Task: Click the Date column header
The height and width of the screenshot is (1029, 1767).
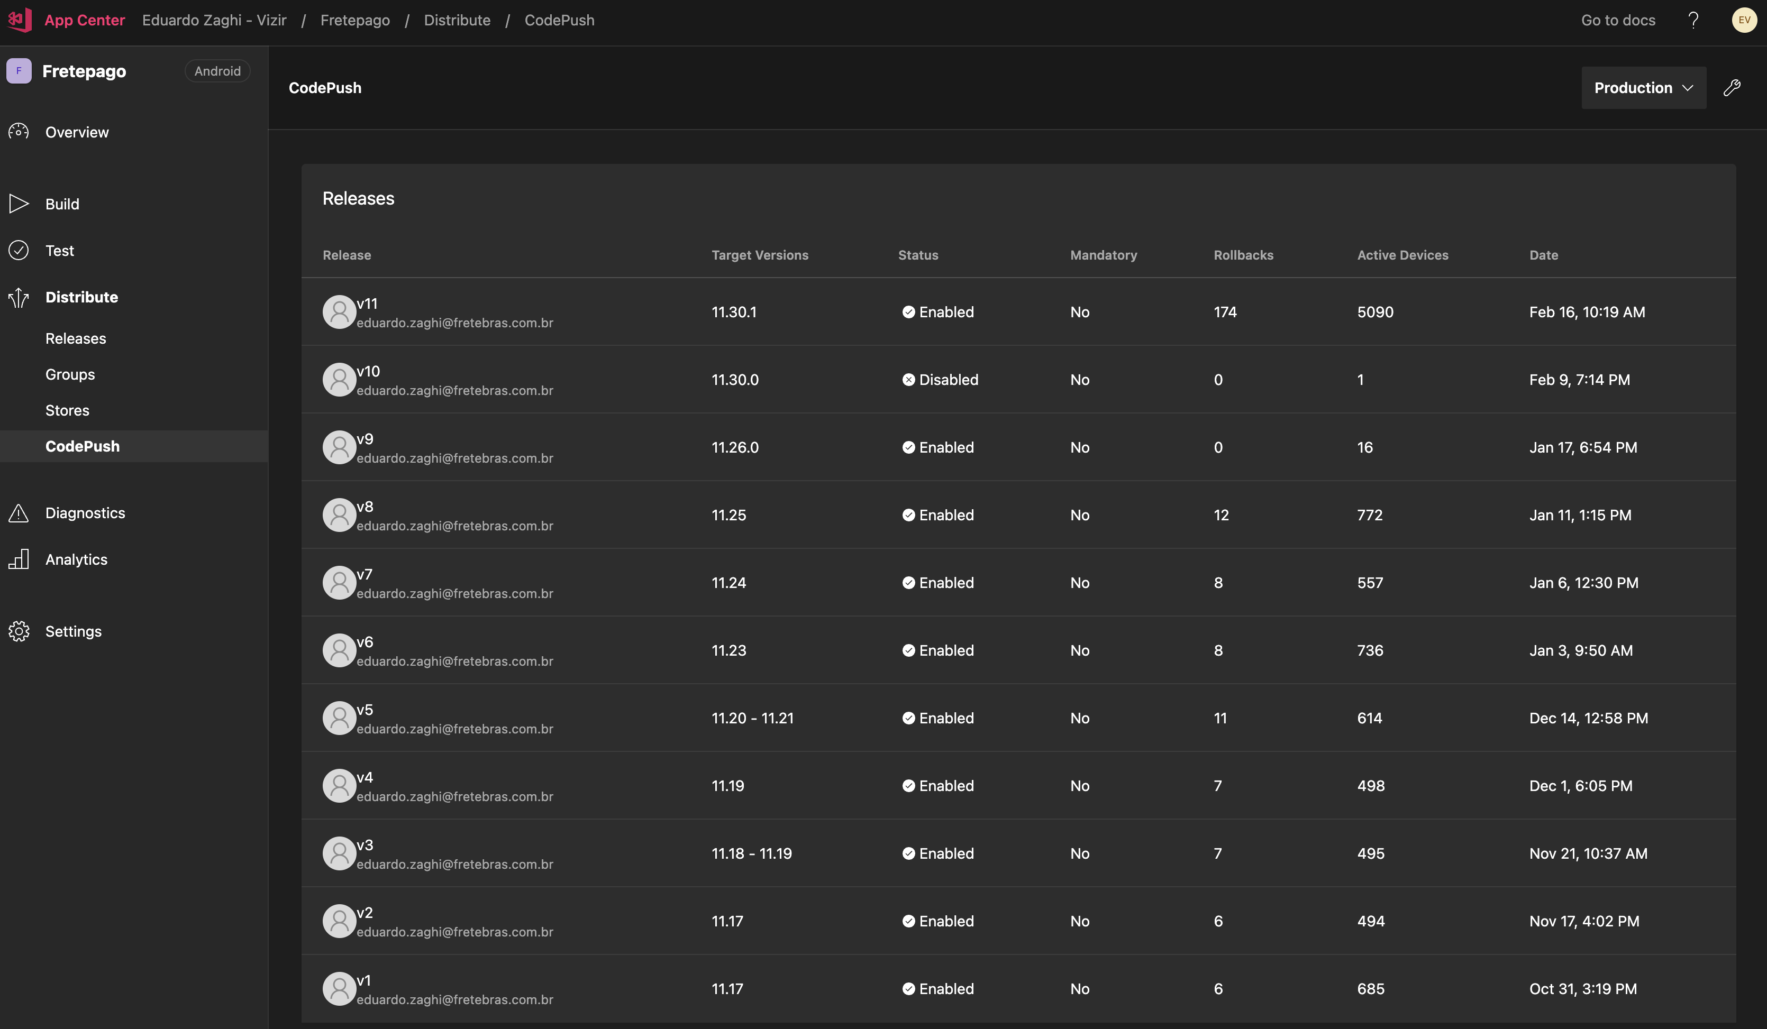Action: (1544, 255)
